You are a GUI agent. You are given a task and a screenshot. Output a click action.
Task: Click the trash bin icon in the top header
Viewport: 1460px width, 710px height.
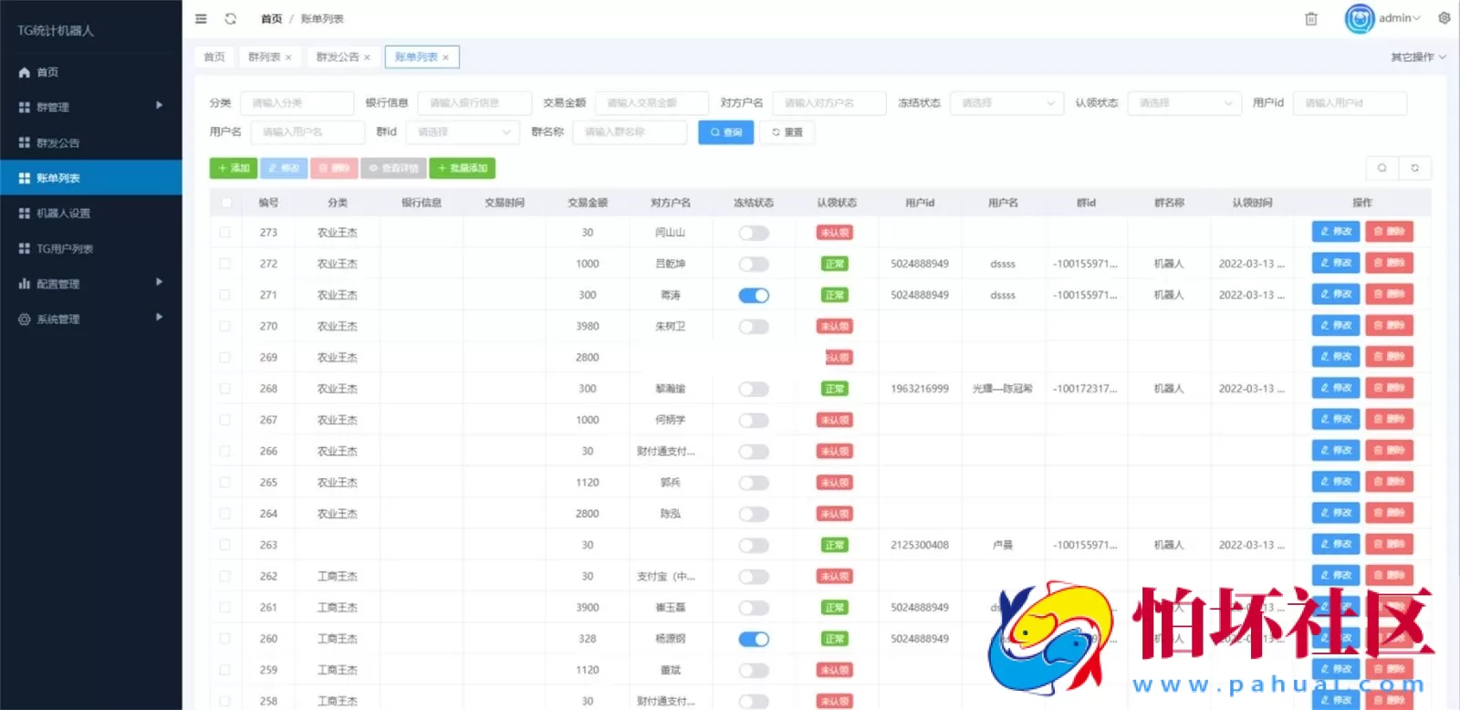tap(1311, 18)
